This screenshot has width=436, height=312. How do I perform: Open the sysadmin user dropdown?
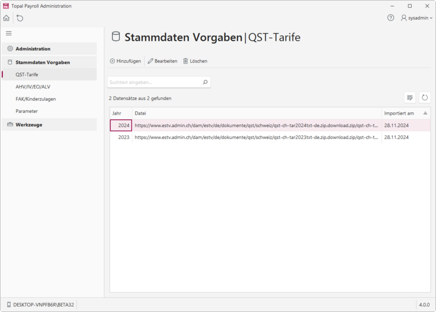[x=416, y=18]
